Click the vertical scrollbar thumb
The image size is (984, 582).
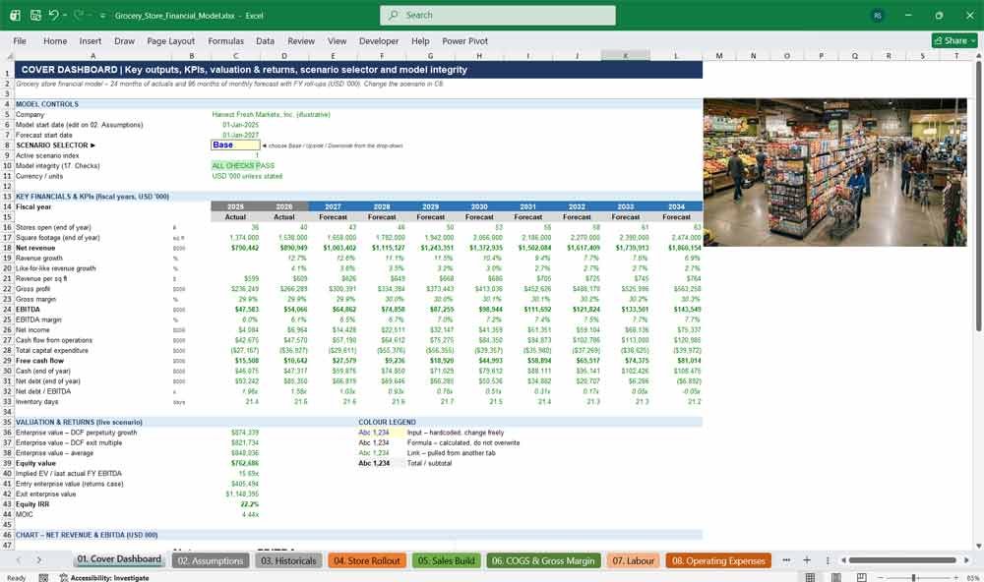point(978,196)
